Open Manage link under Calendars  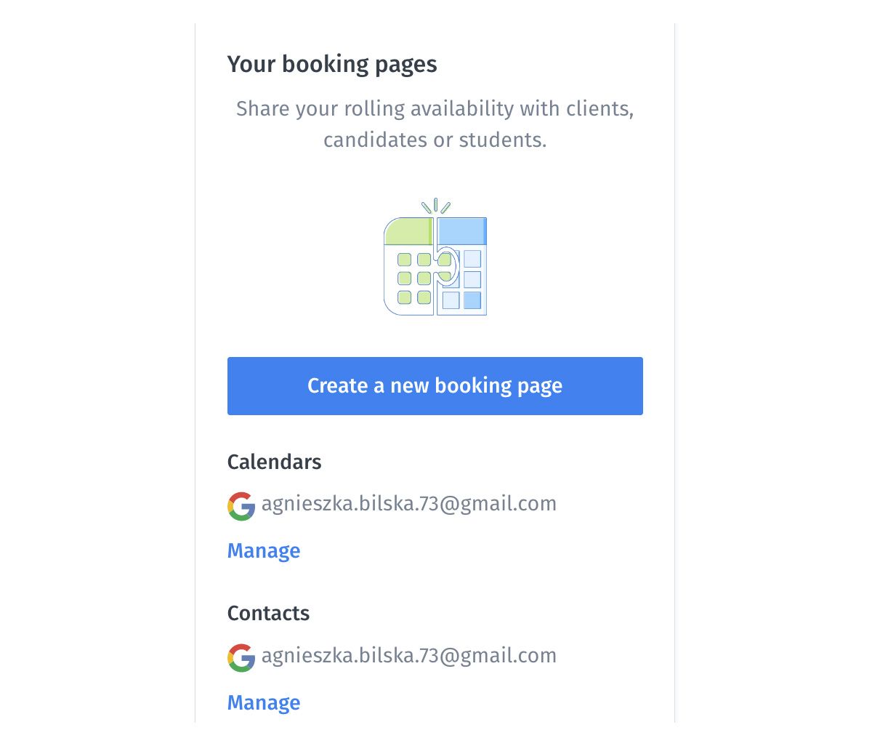point(264,551)
